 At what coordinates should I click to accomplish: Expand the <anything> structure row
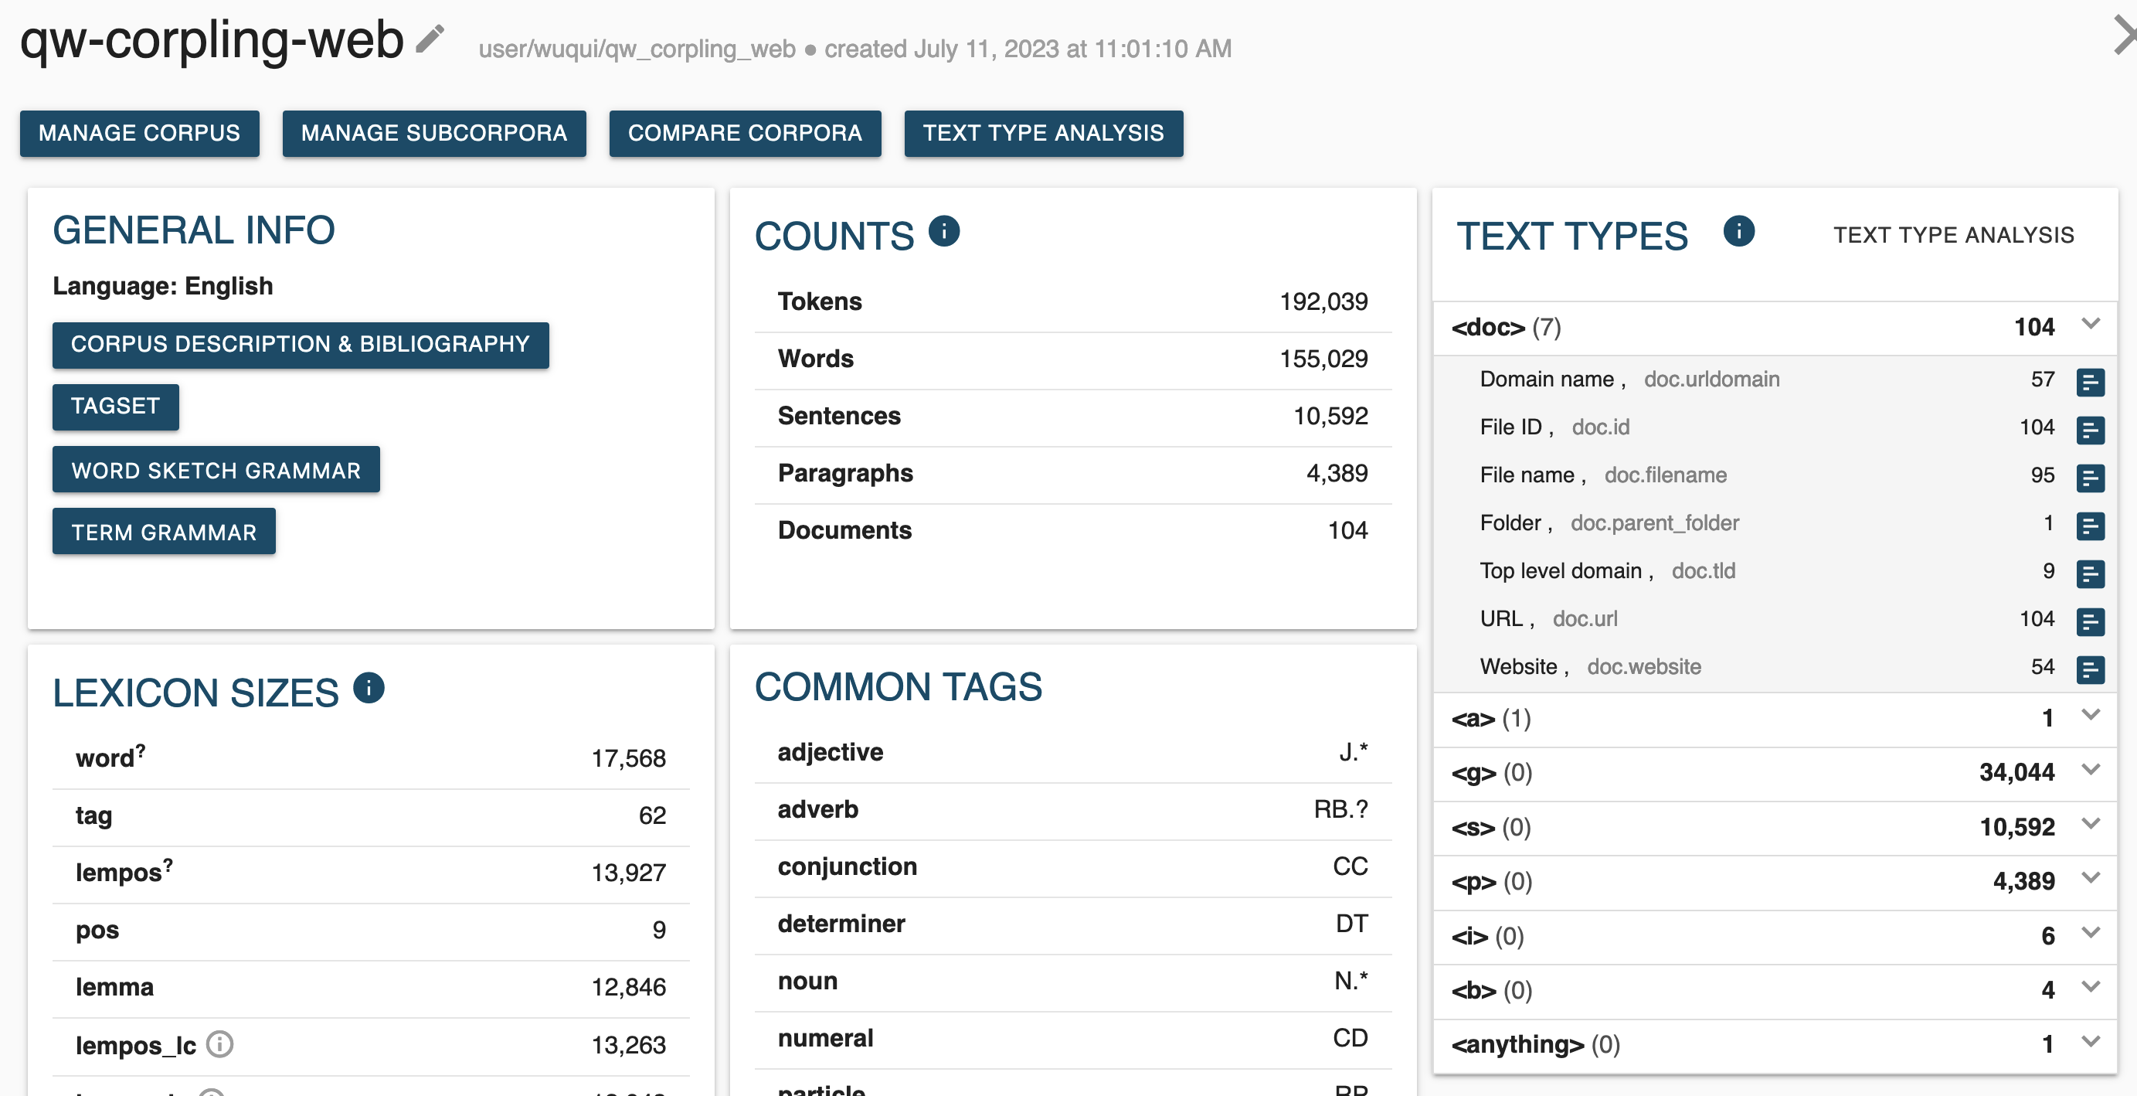click(2091, 1041)
